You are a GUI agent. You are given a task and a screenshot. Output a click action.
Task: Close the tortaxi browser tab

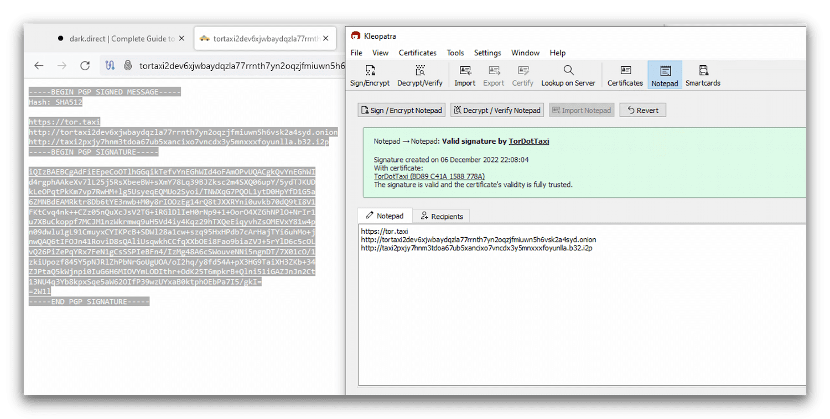(326, 38)
